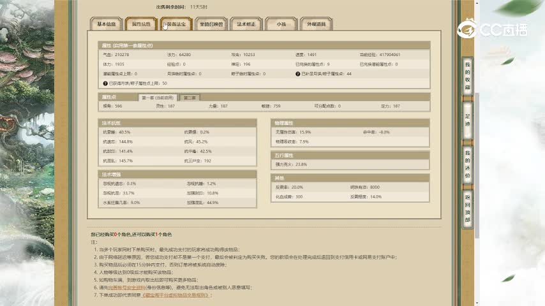Select the 抗封印: 141.4% resistance value
The width and height of the screenshot is (545, 306).
click(x=118, y=152)
